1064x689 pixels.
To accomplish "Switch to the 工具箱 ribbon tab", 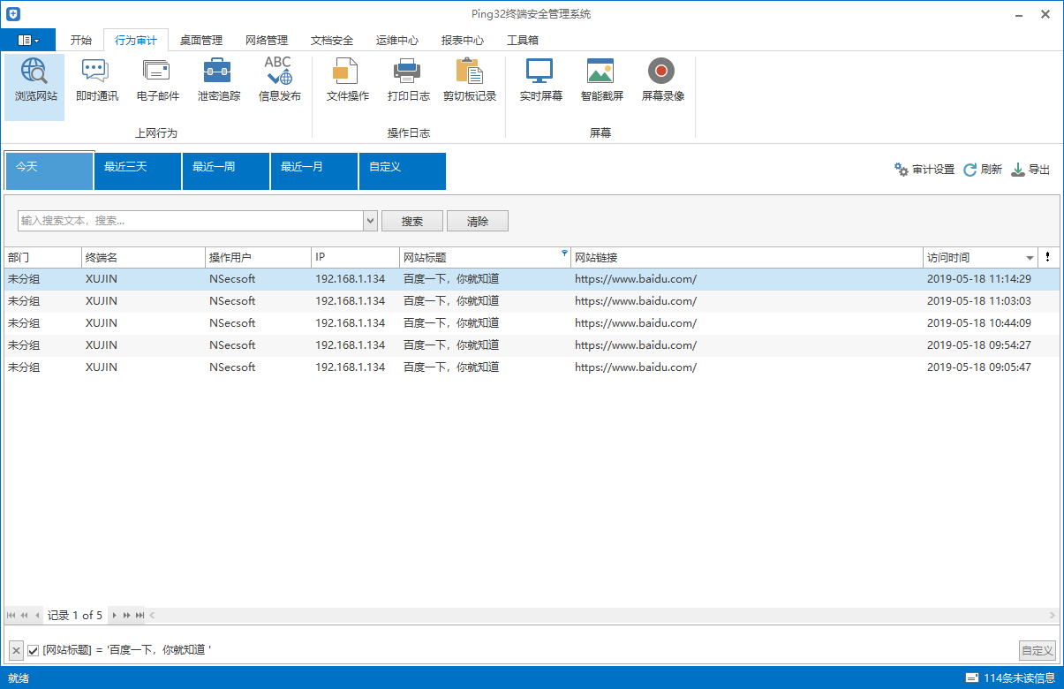I will point(523,40).
